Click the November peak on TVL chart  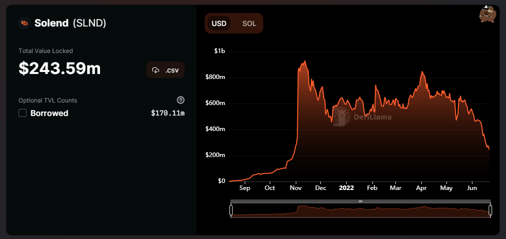click(304, 61)
